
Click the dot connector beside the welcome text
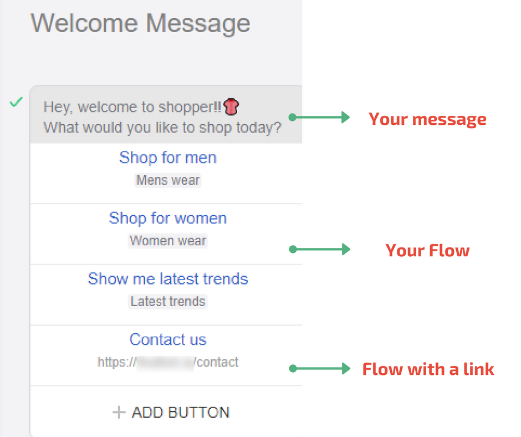click(291, 116)
